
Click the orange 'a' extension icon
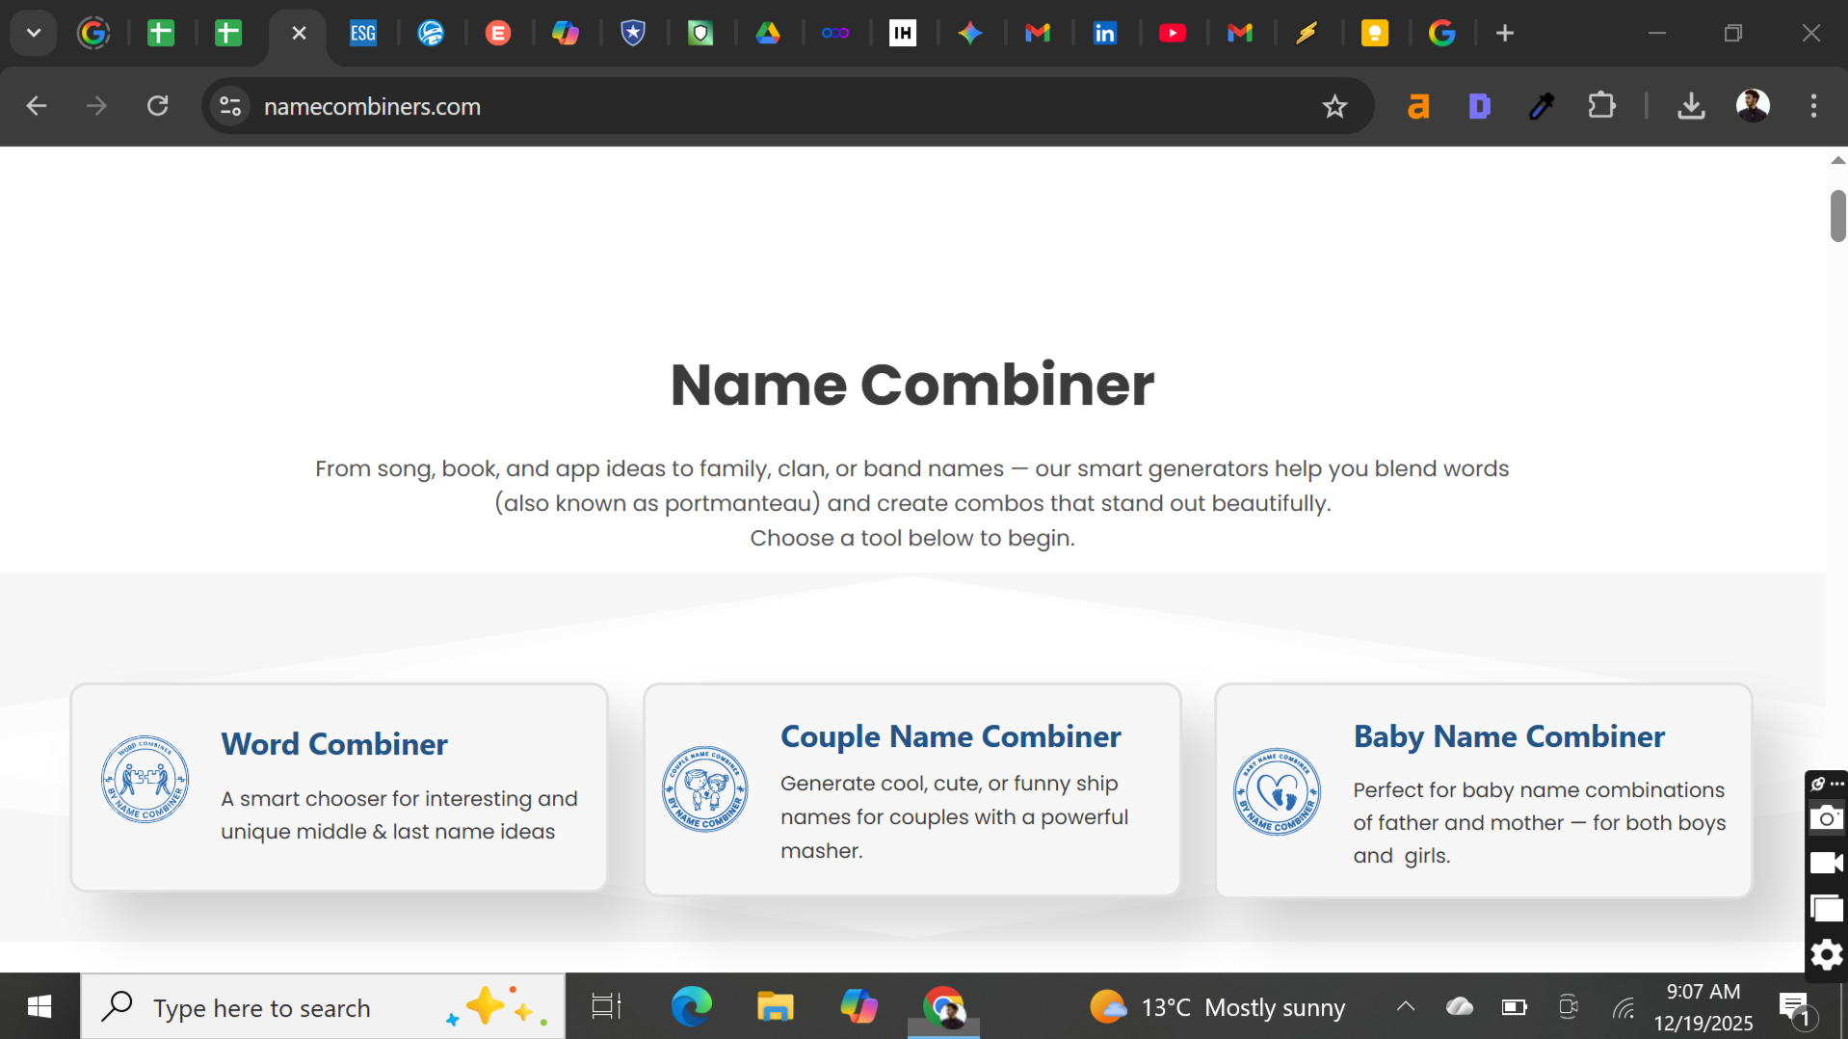click(x=1417, y=106)
